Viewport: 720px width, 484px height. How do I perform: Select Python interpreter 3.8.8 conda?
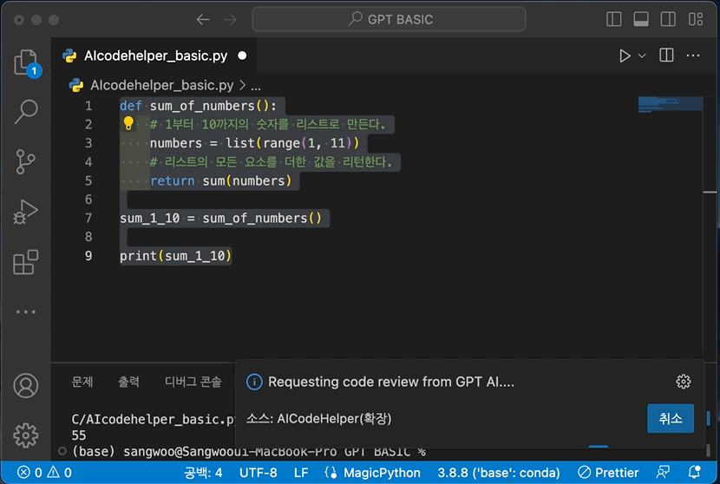pyautogui.click(x=499, y=473)
